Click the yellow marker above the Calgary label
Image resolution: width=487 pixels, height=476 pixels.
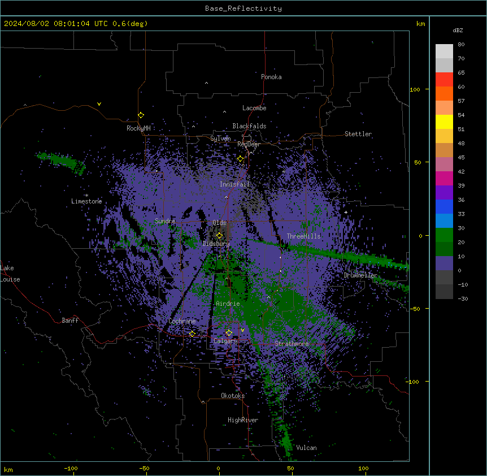pos(229,333)
